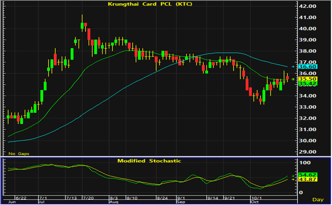Select the yellow 35.50 last price label

pyautogui.click(x=308, y=79)
